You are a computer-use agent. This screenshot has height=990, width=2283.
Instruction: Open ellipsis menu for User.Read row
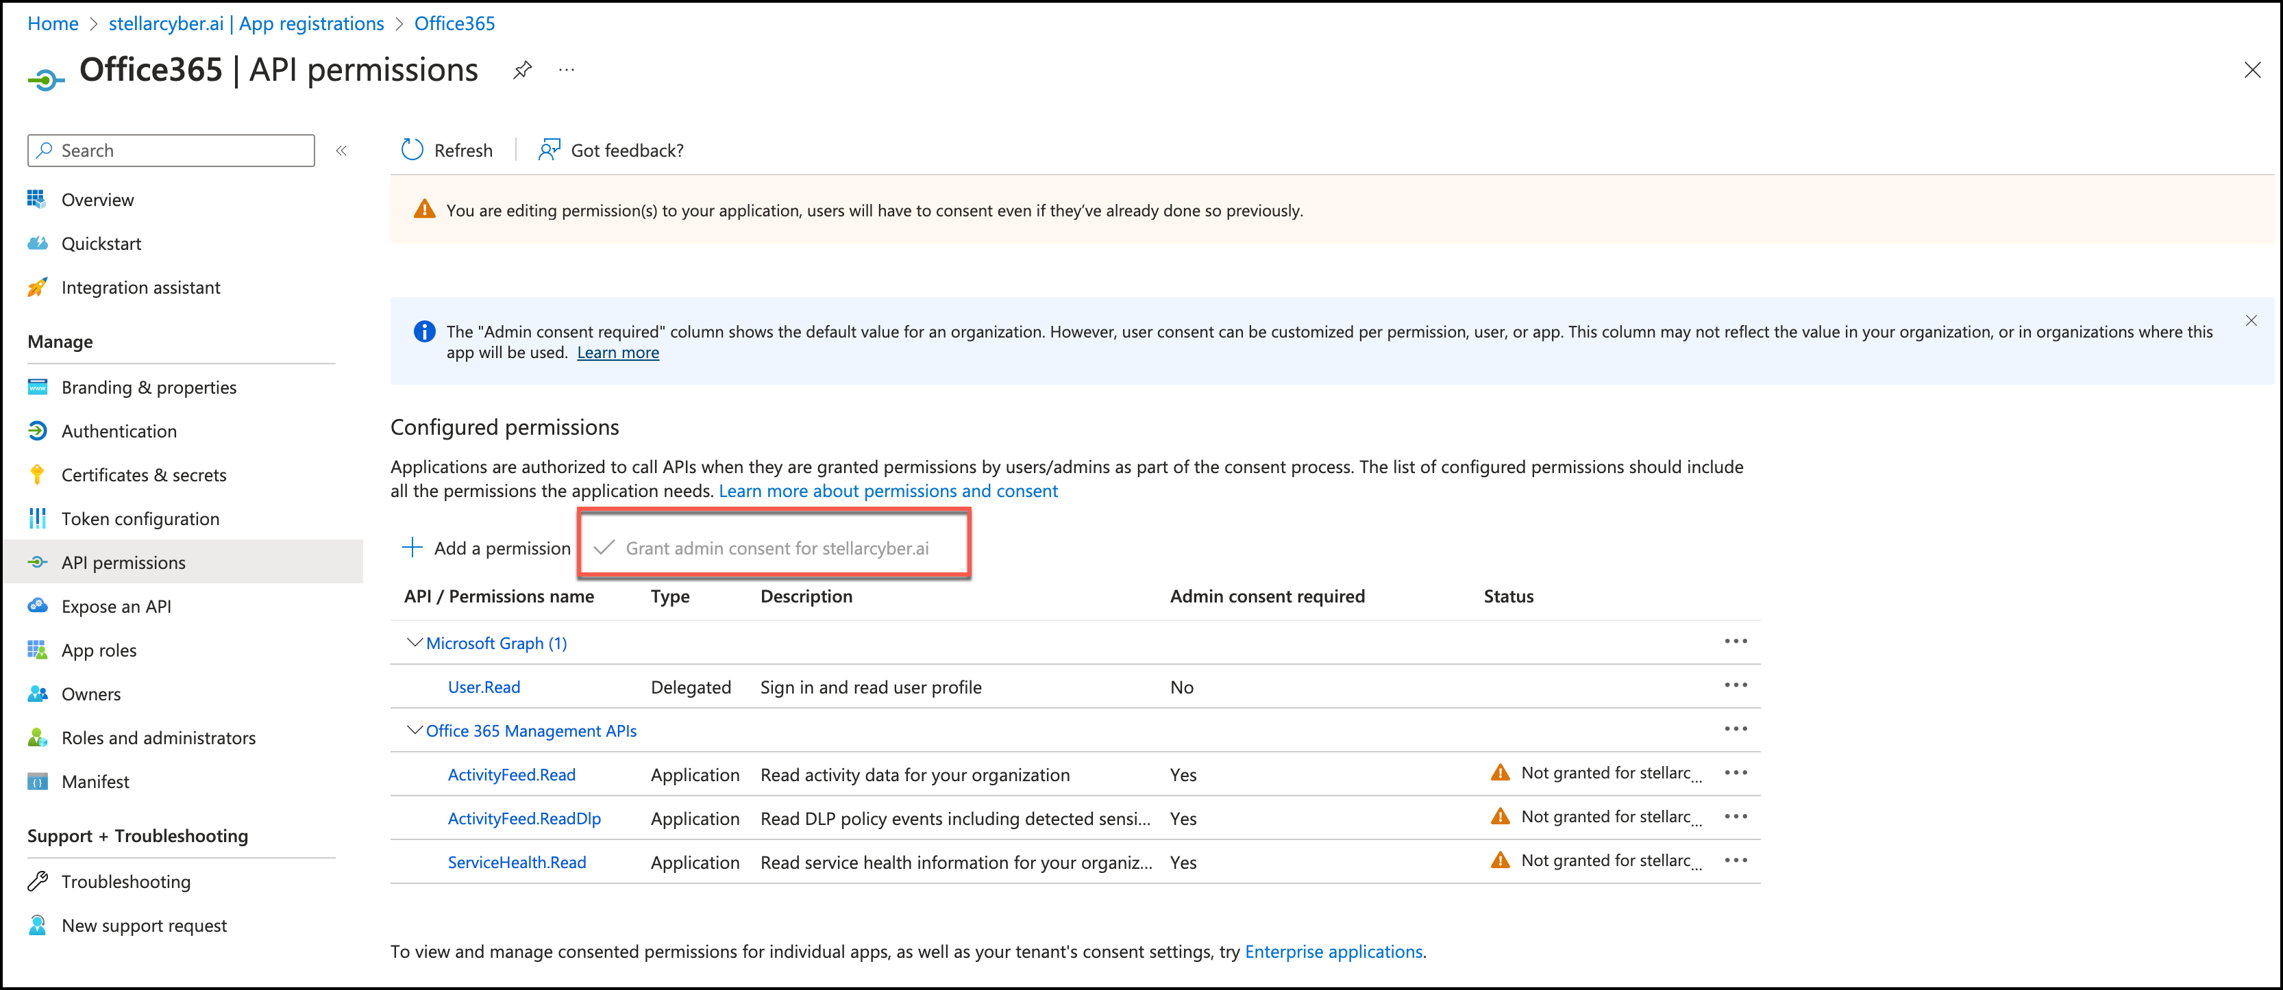[1736, 685]
